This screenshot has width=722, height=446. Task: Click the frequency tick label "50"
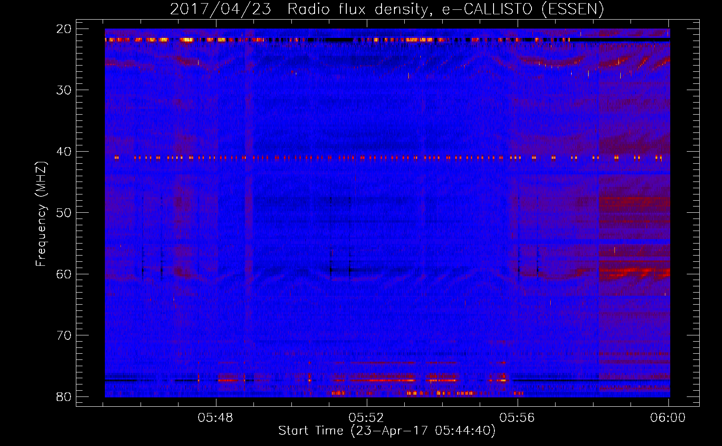64,213
